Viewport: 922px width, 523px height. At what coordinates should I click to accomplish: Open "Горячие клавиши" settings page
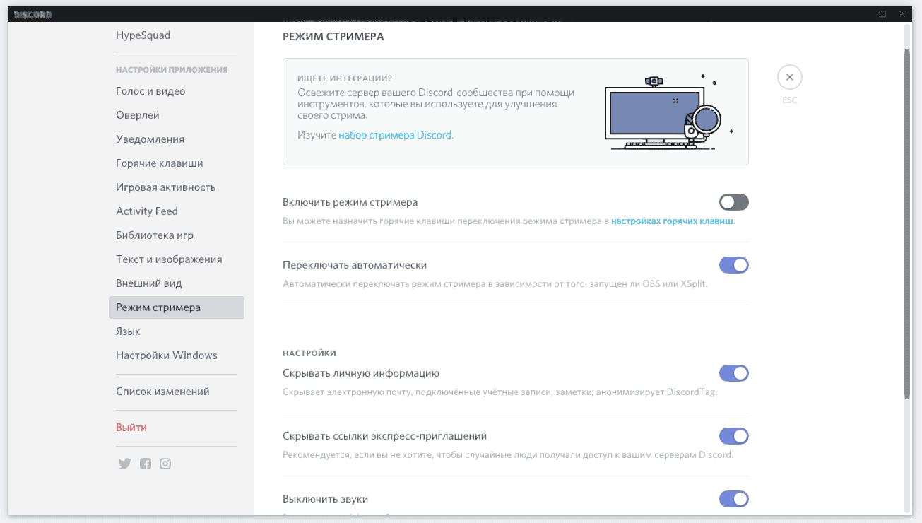click(x=177, y=163)
